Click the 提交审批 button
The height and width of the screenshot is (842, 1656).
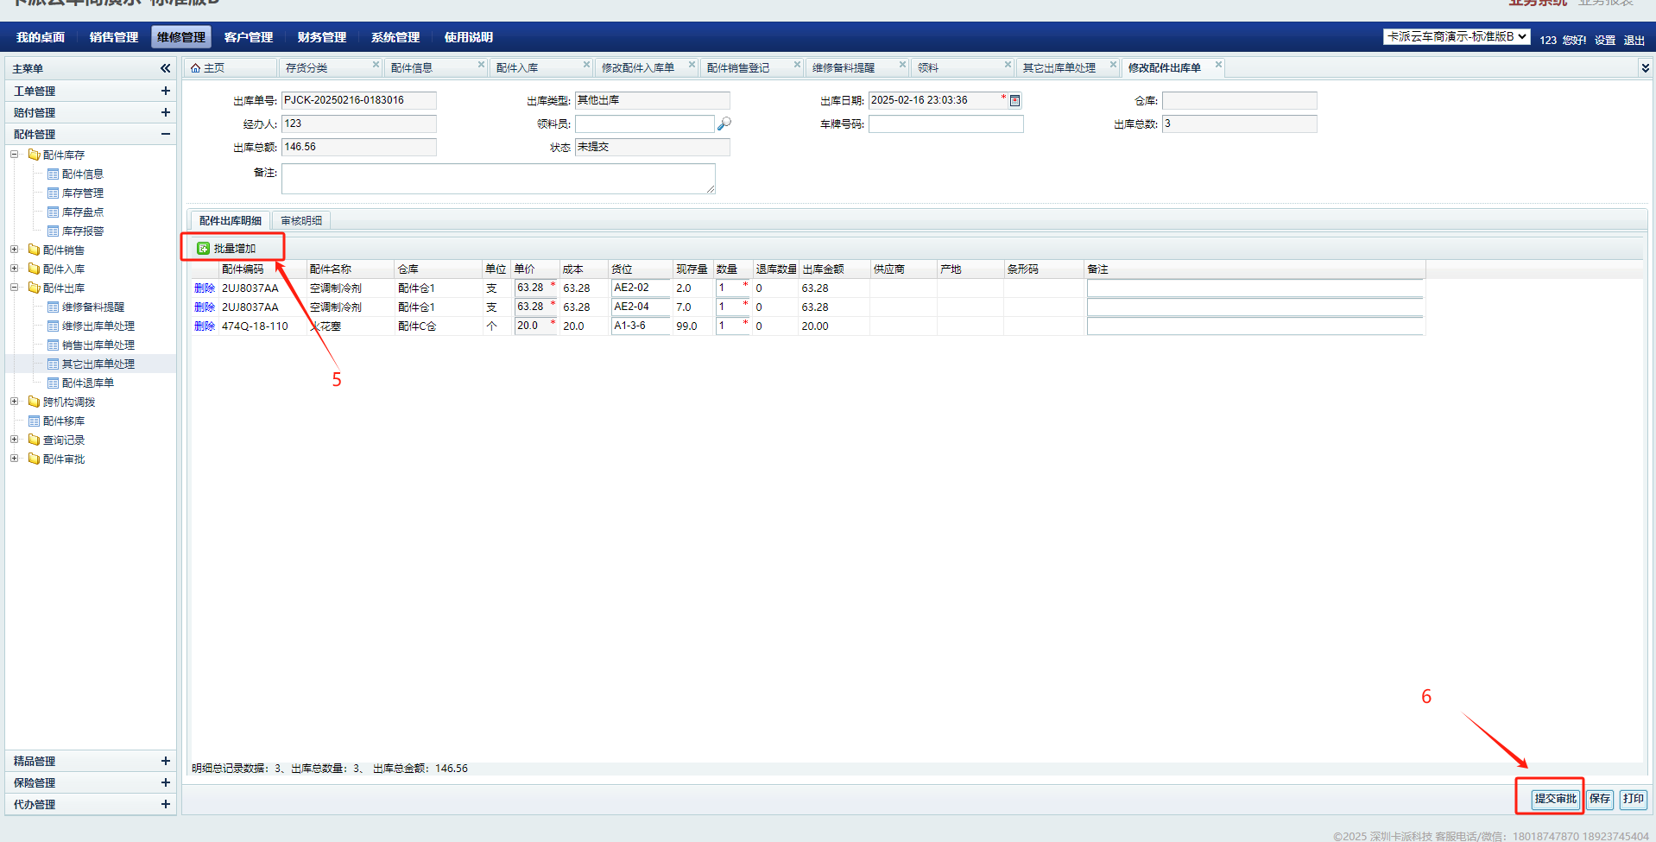click(x=1555, y=799)
